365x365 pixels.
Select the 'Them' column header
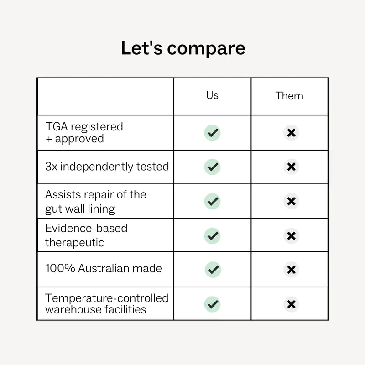click(x=289, y=96)
